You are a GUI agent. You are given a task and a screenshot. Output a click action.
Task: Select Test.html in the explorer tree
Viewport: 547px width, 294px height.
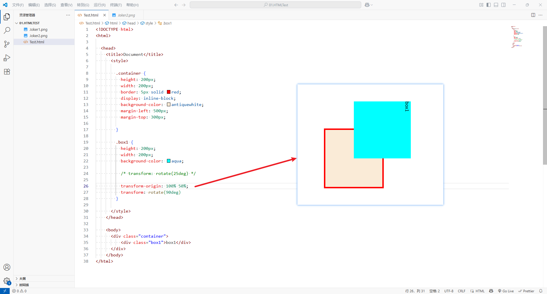coord(44,42)
